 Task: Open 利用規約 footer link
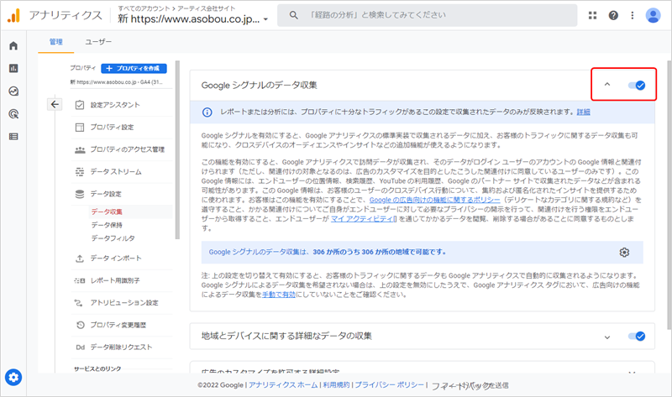coord(337,385)
